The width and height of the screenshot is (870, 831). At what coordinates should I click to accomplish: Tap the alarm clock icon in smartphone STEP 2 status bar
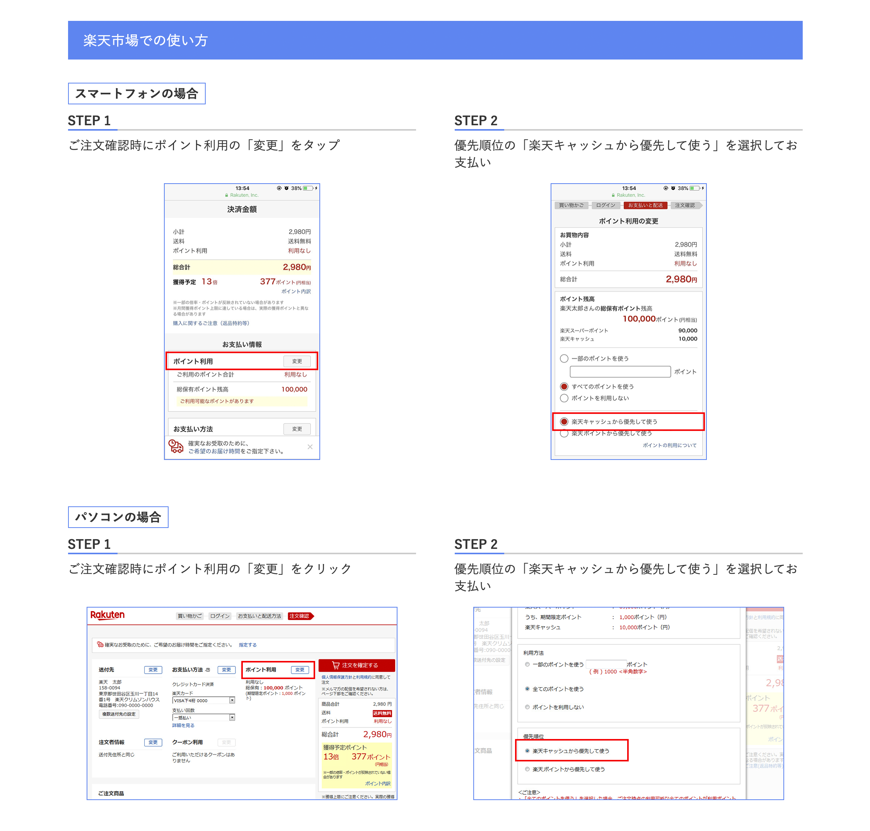point(673,188)
